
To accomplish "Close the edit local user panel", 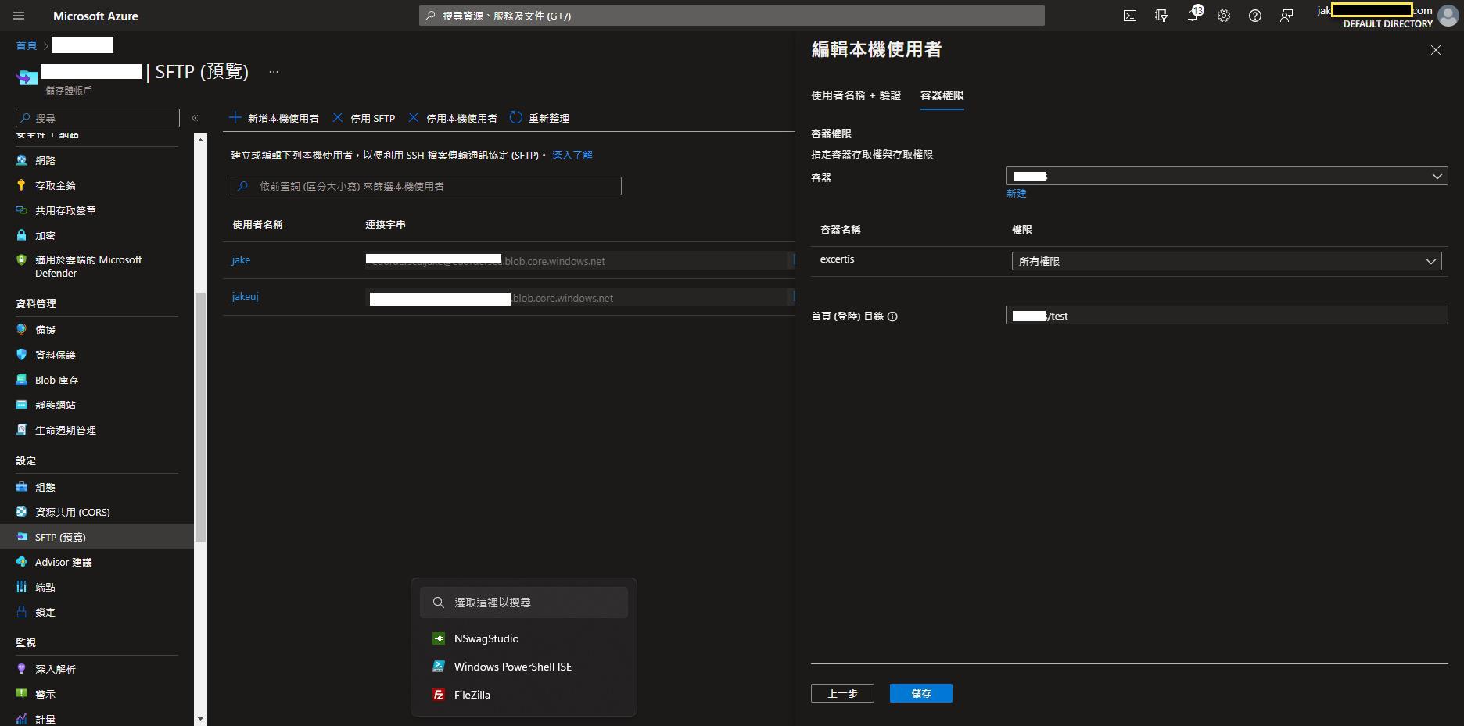I will pyautogui.click(x=1435, y=50).
